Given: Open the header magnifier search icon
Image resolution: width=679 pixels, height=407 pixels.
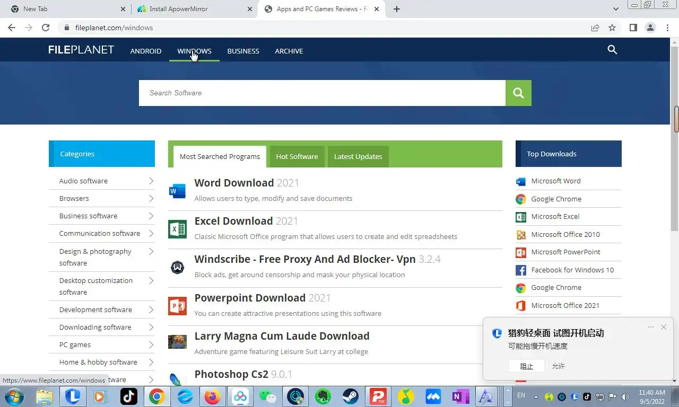Looking at the screenshot, I should coord(612,50).
